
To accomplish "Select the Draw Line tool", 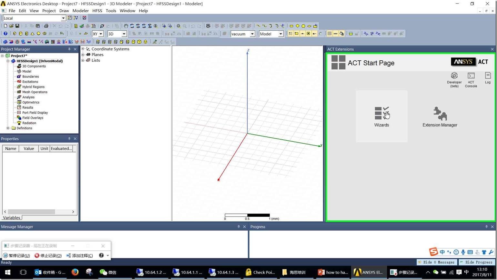I will click(x=258, y=26).
